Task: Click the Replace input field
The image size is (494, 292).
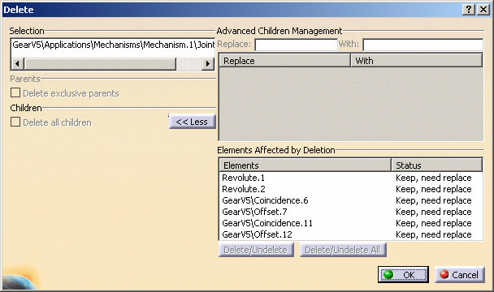Action: [x=296, y=45]
